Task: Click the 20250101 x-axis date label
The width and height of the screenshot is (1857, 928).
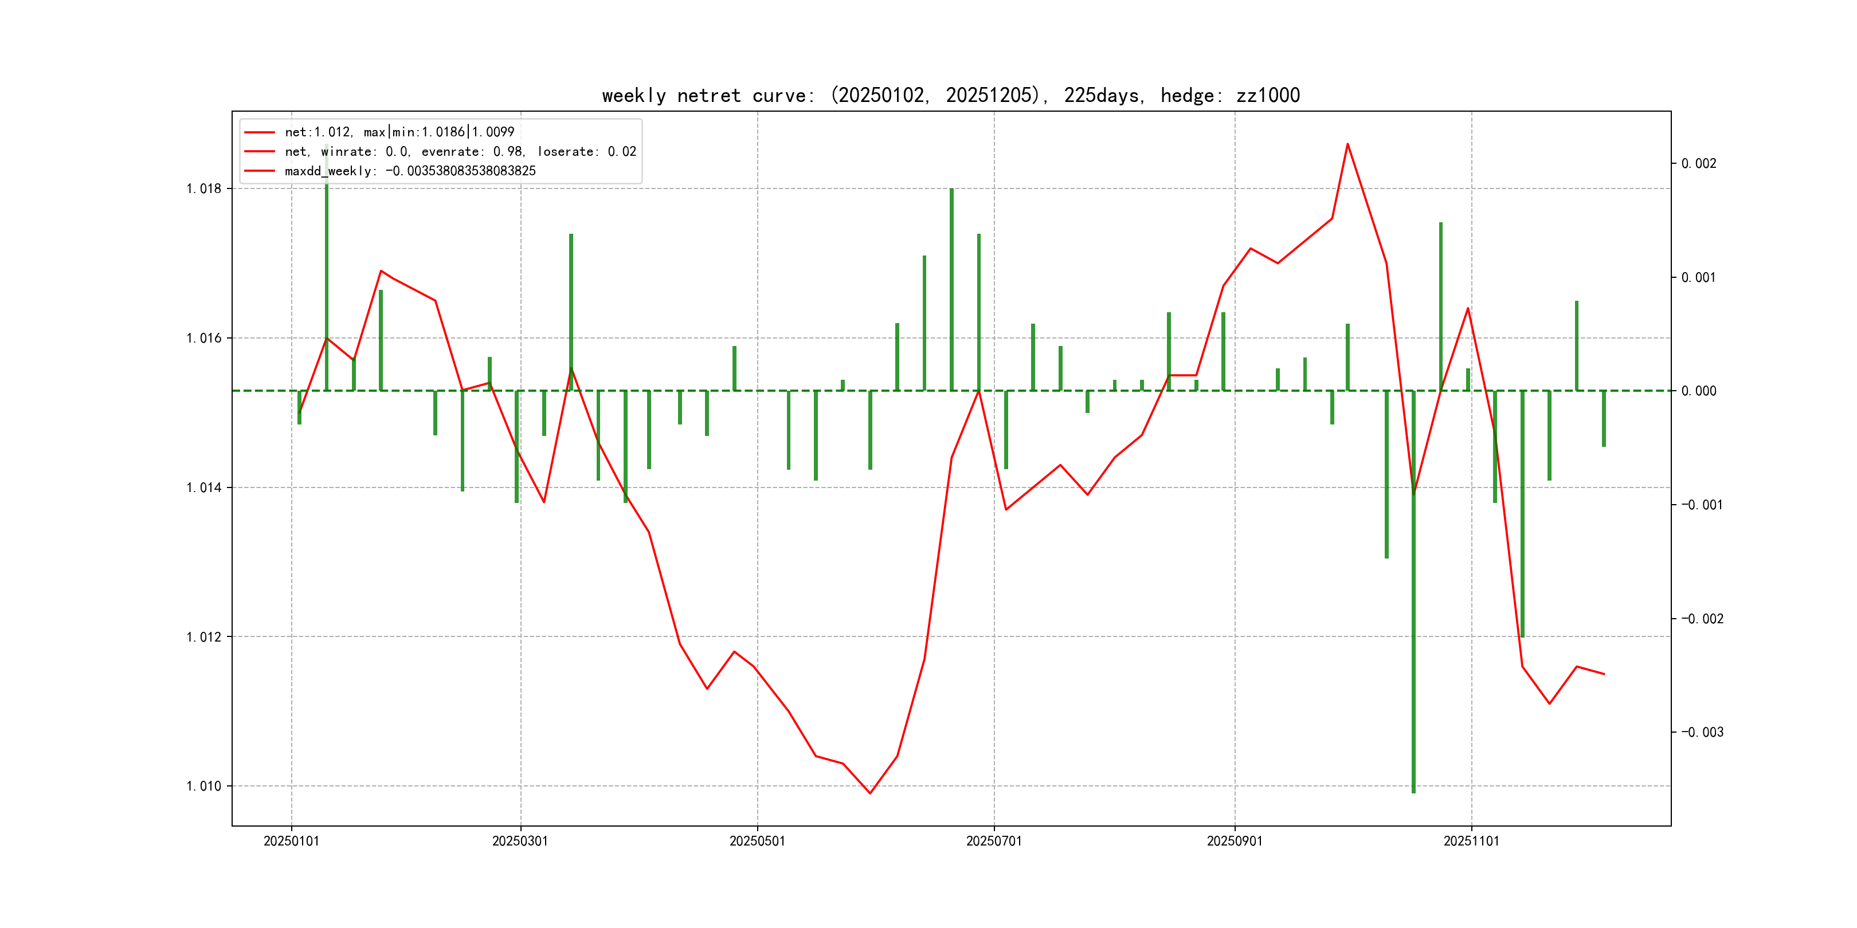Action: (x=291, y=841)
